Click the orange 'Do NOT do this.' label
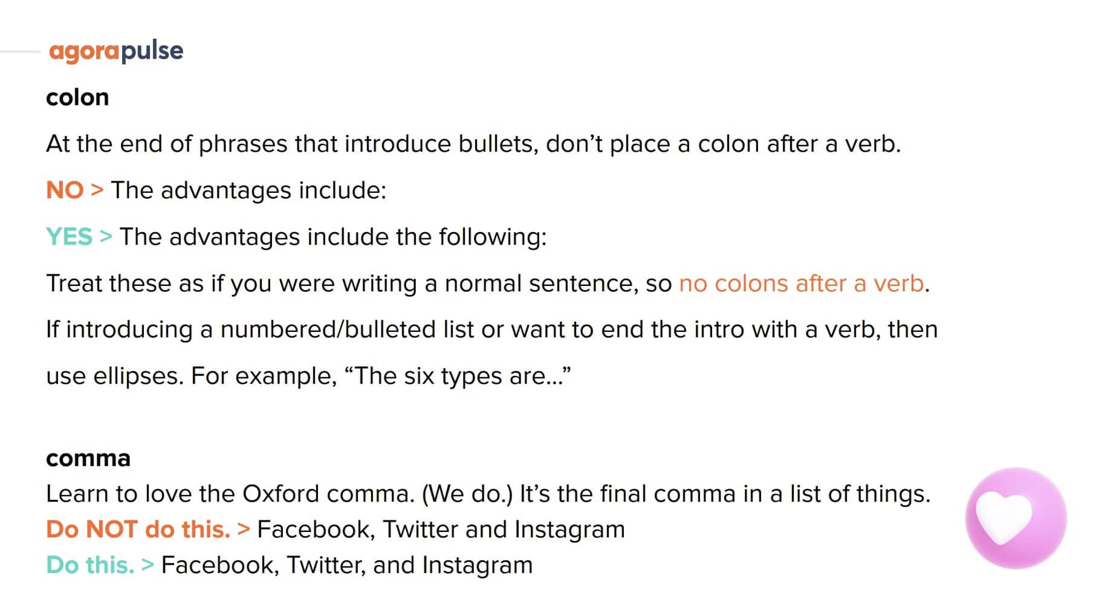1096x616 pixels. click(x=138, y=530)
